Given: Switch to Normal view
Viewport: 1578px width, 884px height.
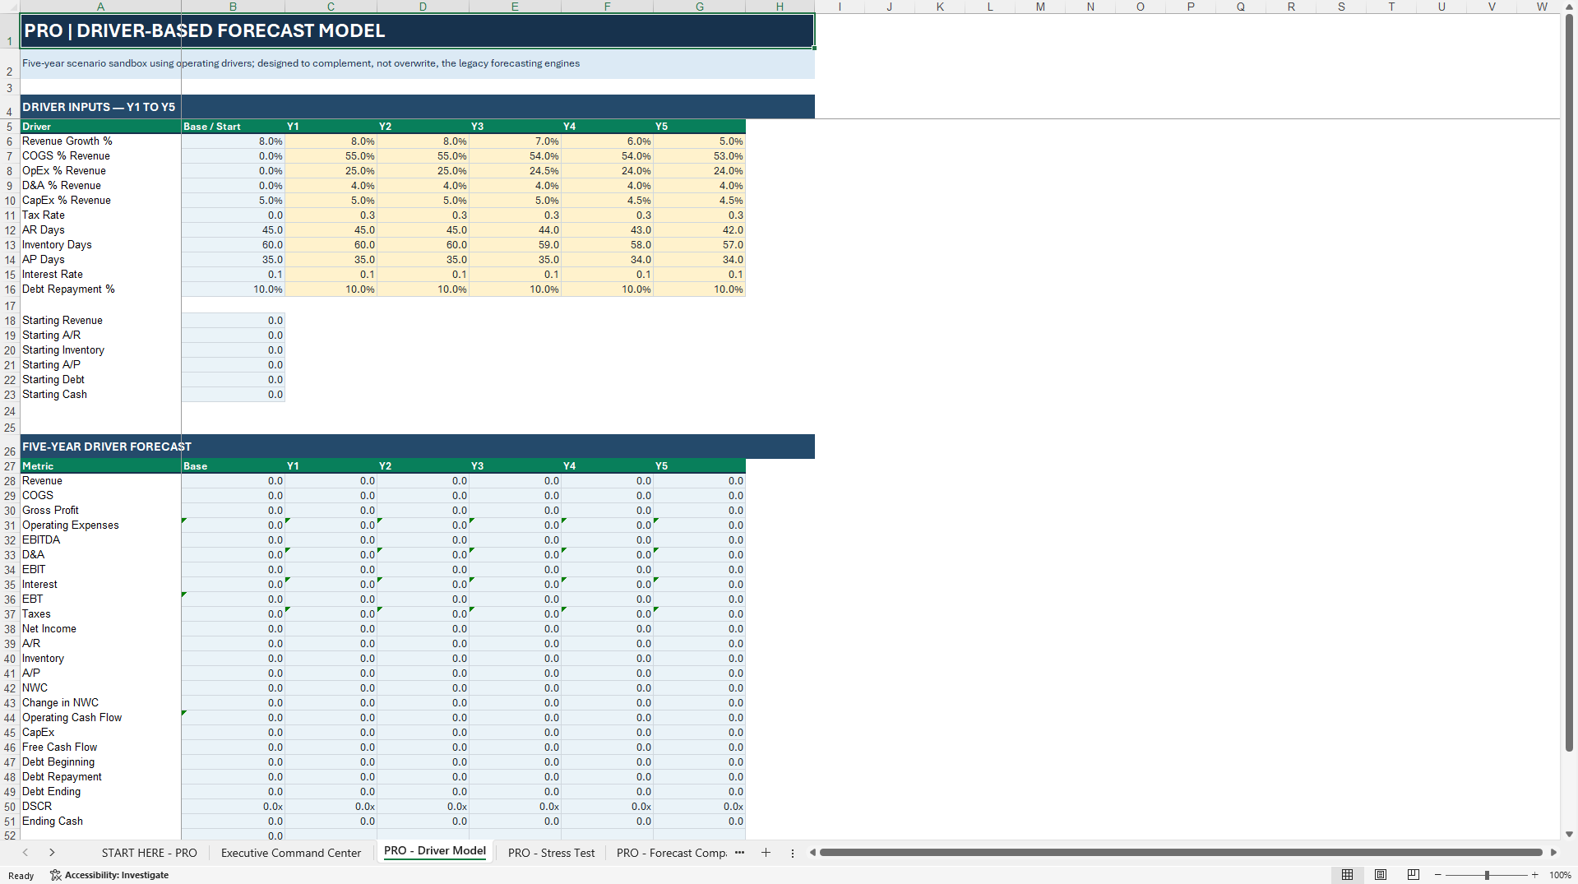Looking at the screenshot, I should [1347, 875].
